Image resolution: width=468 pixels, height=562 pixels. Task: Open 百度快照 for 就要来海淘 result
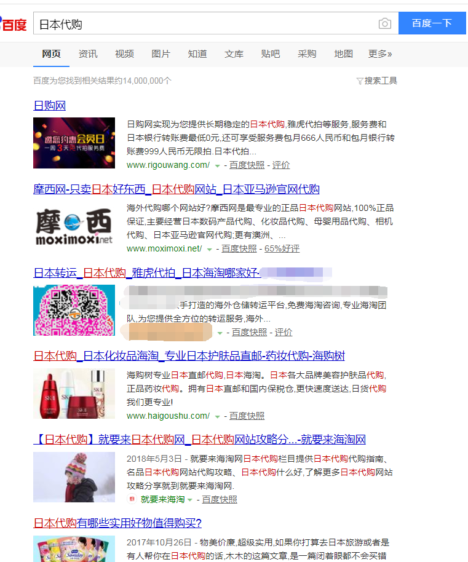(x=220, y=499)
